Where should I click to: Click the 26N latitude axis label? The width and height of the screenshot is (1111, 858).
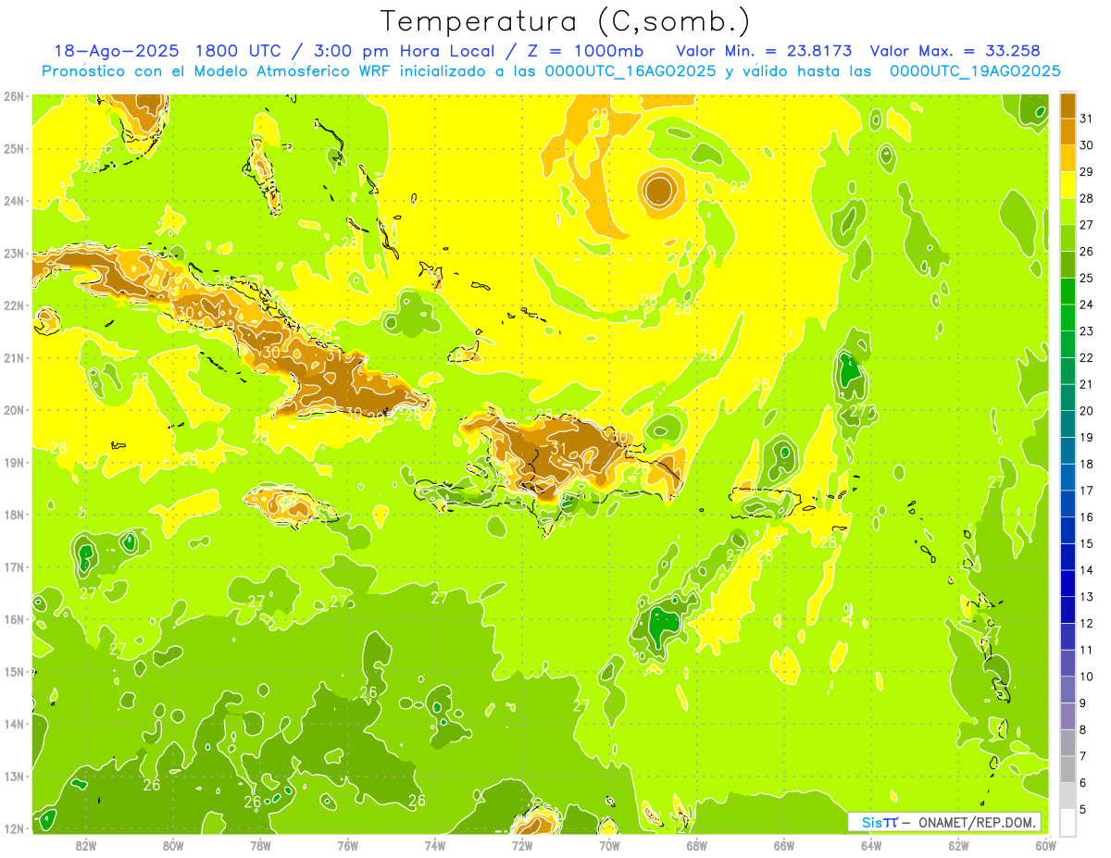coord(14,96)
